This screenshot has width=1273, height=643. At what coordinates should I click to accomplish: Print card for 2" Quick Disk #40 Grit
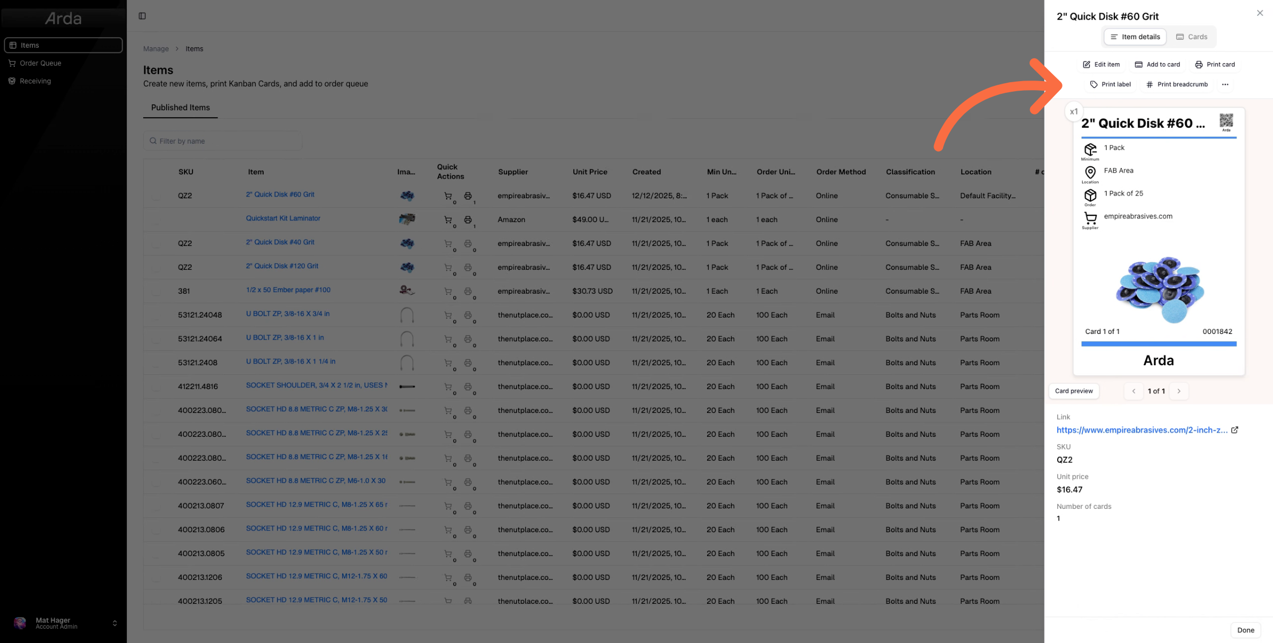point(468,243)
